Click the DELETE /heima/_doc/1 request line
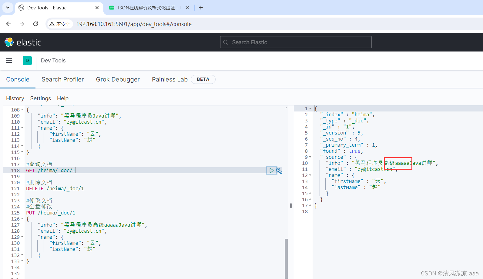Viewport: 483px width, 279px height. 55,188
